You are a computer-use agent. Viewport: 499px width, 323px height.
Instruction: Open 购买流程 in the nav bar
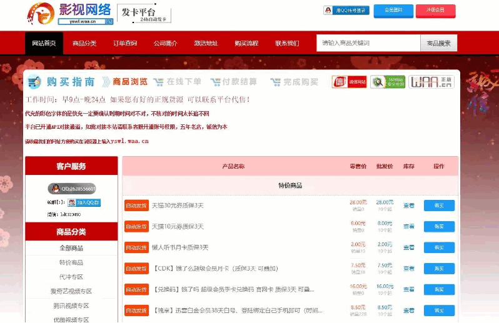[x=246, y=43]
